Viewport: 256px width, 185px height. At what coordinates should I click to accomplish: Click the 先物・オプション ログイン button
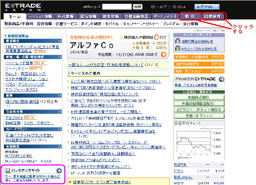click(217, 71)
